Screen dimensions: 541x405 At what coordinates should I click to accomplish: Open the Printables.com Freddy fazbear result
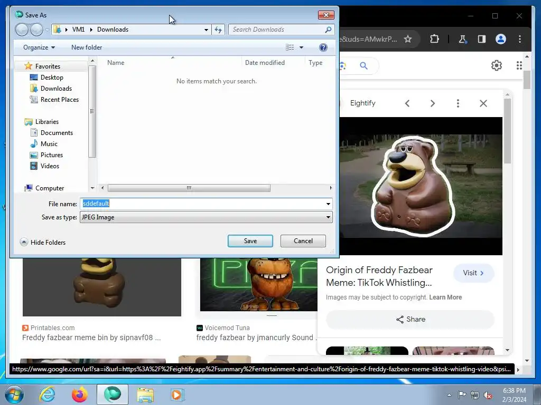tap(91, 337)
